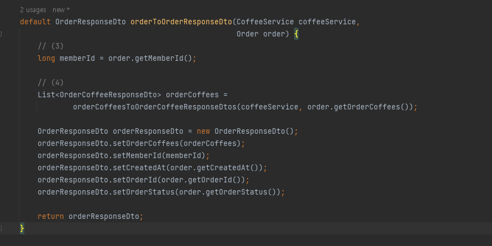Click the "new" keyword

(203, 131)
